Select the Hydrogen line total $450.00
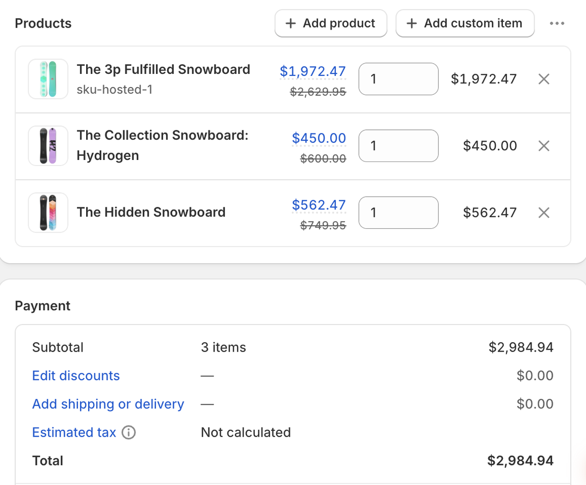The height and width of the screenshot is (485, 586). pyautogui.click(x=490, y=146)
